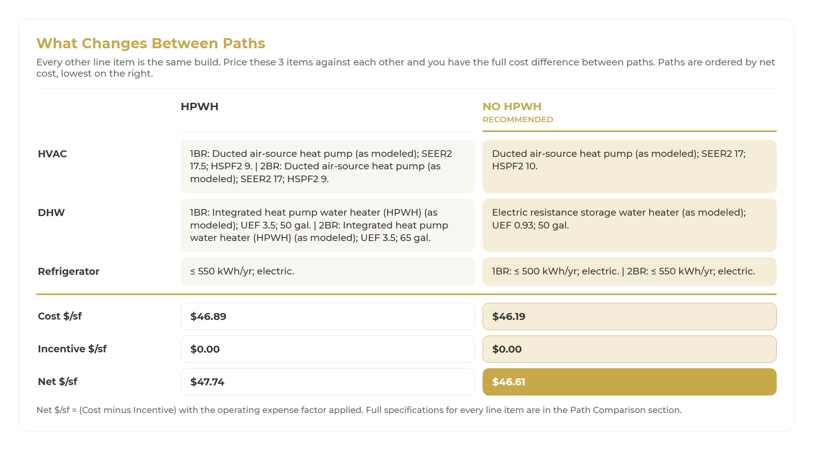813x450 pixels.
Task: Click the integrated heat pump water heater cell
Action: (x=327, y=225)
